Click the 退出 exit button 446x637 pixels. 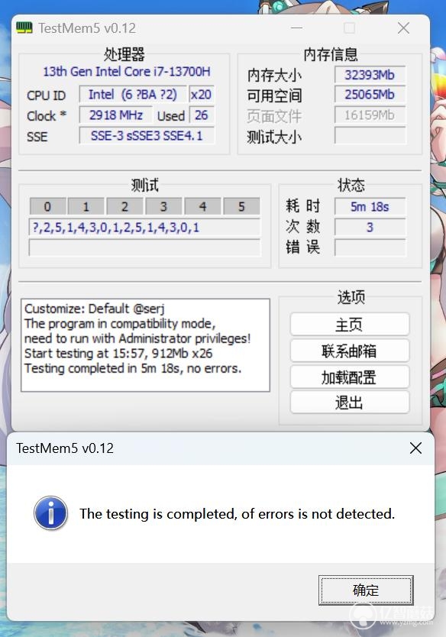click(349, 403)
